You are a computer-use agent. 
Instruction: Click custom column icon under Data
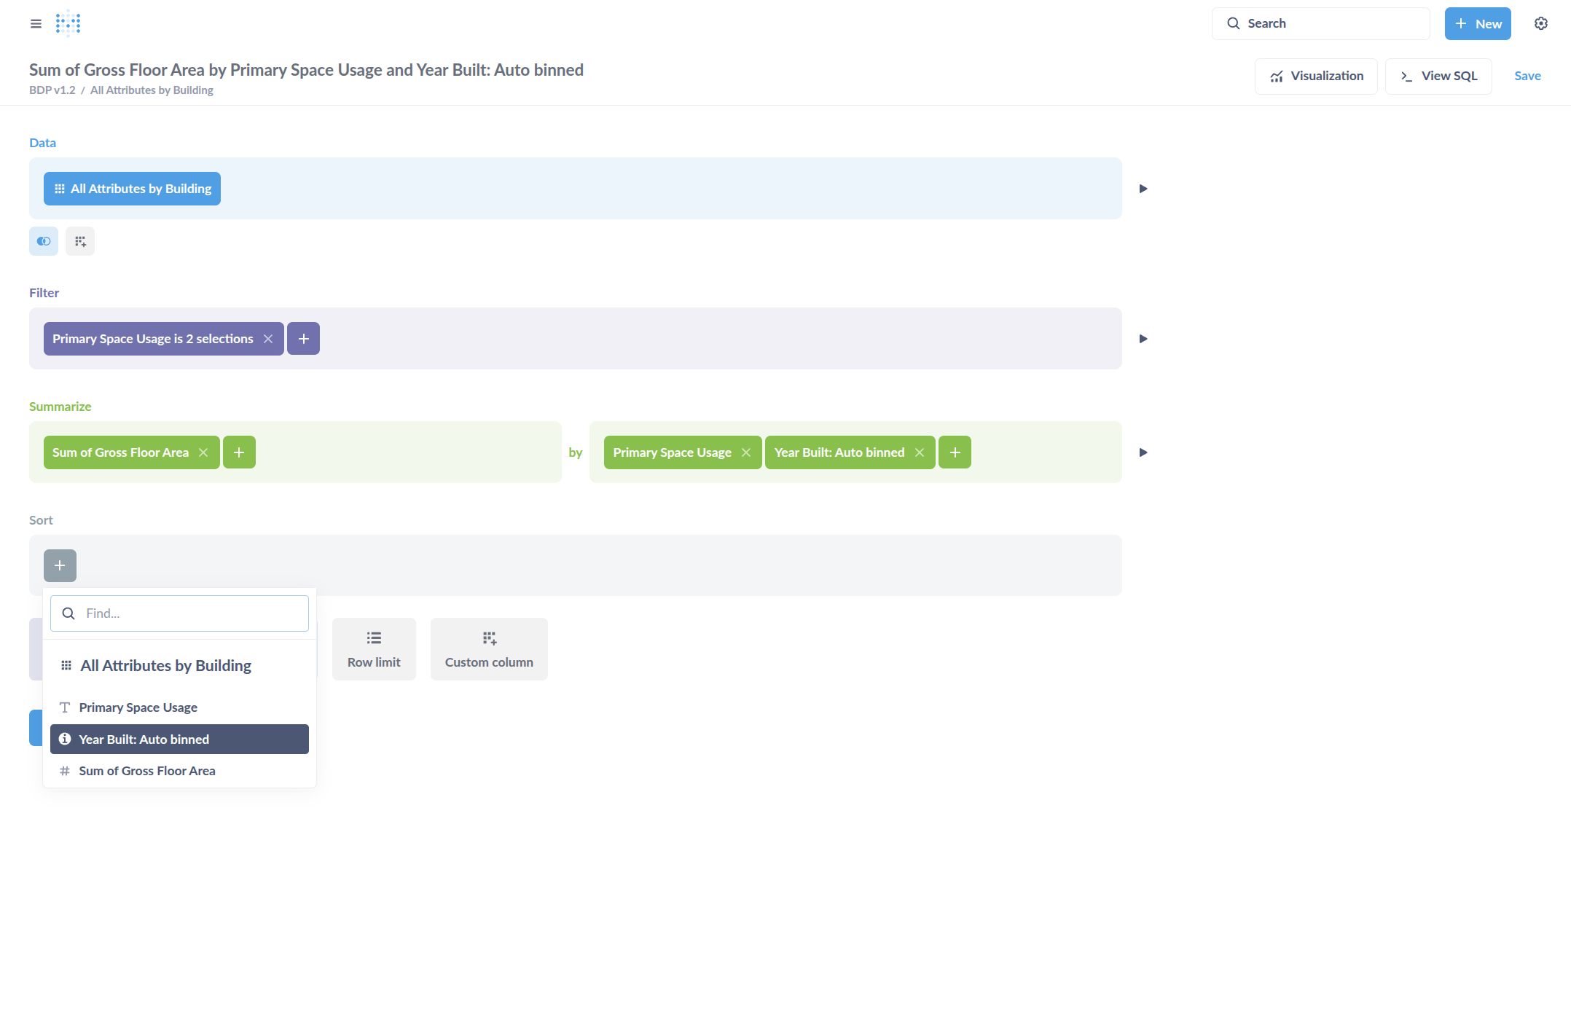pos(80,241)
